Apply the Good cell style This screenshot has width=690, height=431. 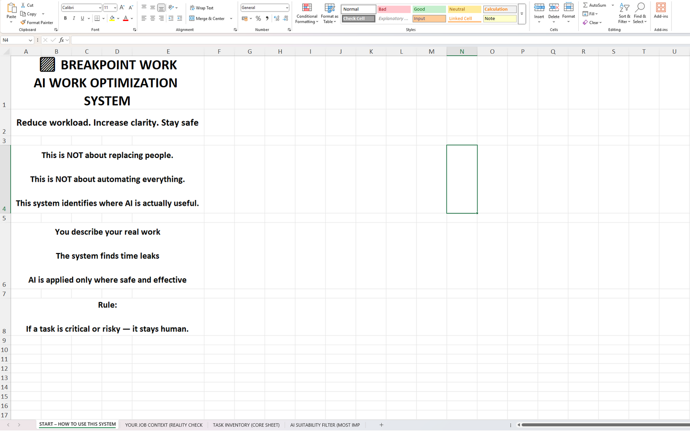(x=428, y=9)
